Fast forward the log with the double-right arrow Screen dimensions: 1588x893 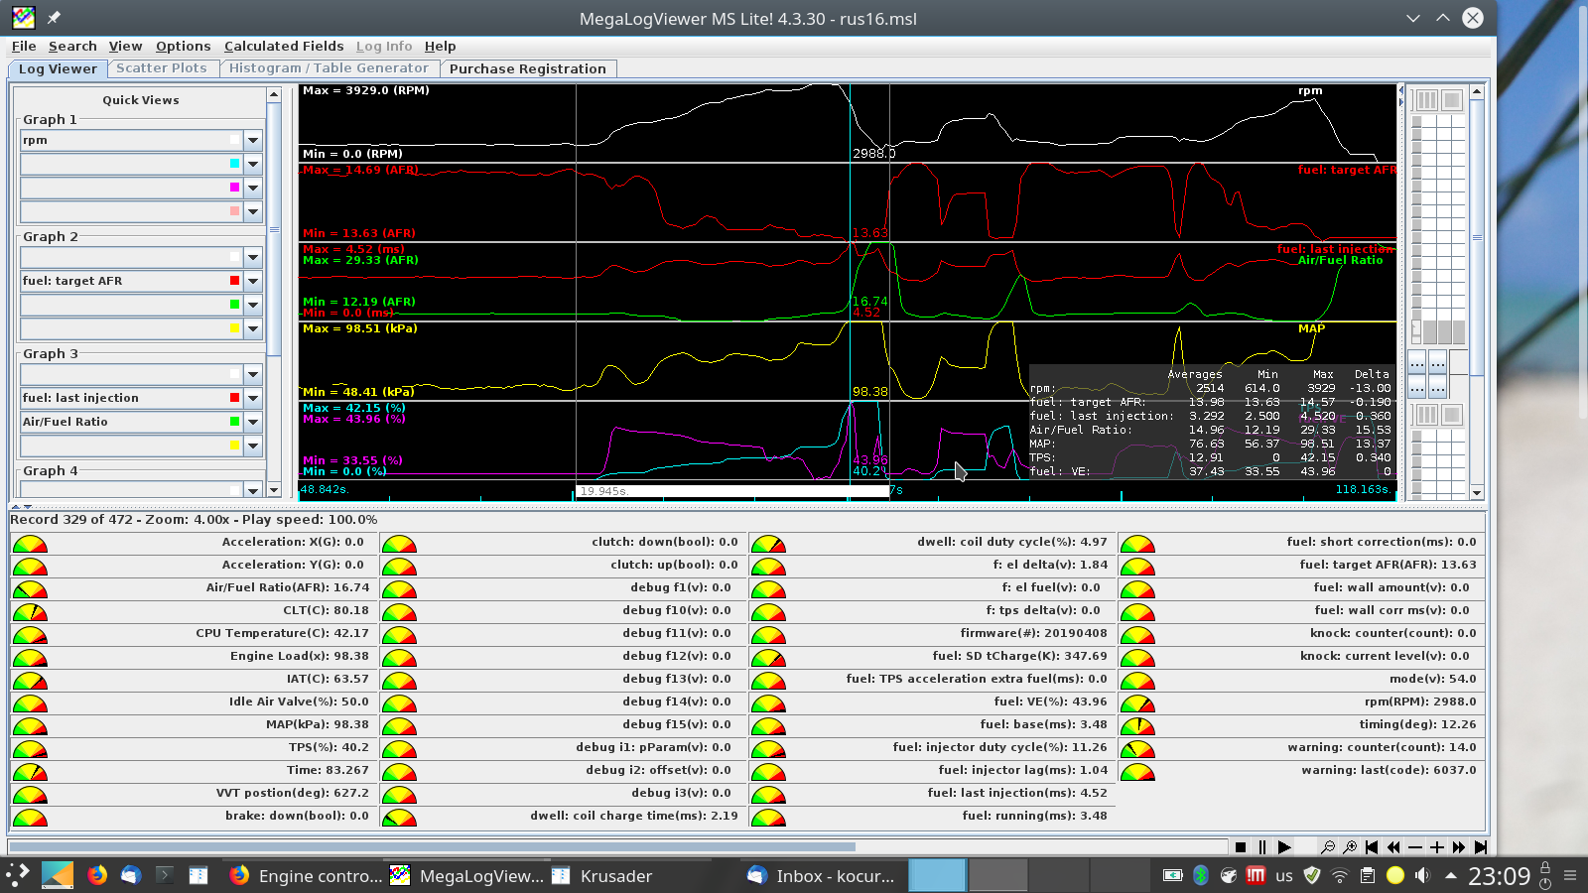(x=1459, y=847)
